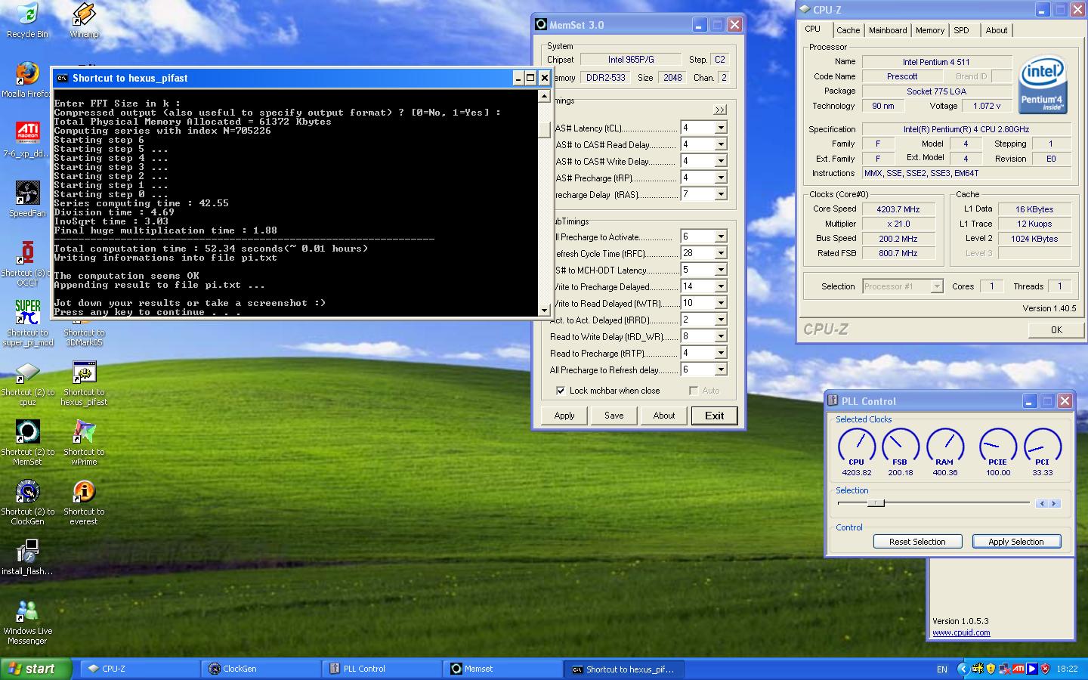Click OK in the CPU-Z window
1088x680 pixels.
tap(1056, 330)
